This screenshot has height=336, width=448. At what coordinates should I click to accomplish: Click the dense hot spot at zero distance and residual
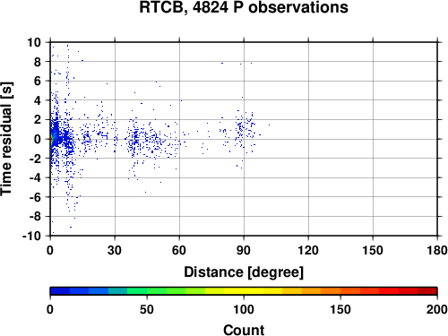tap(51, 139)
